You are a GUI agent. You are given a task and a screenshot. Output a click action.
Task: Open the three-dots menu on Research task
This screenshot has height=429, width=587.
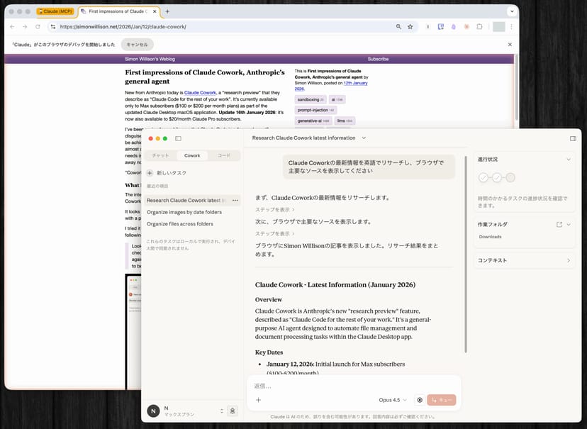pos(235,201)
